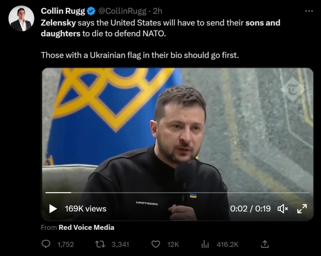Click the 12K likes count
The width and height of the screenshot is (321, 256).
coord(173,244)
